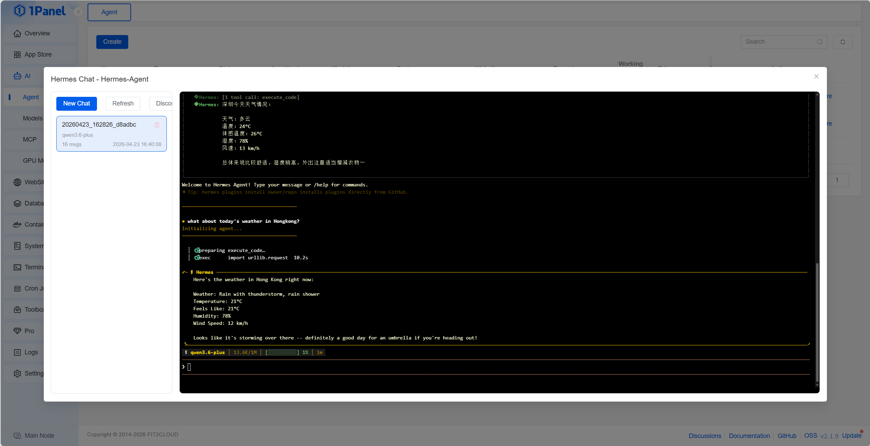Open App Store grid icon
Screen dimensions: 870x446
coord(17,55)
